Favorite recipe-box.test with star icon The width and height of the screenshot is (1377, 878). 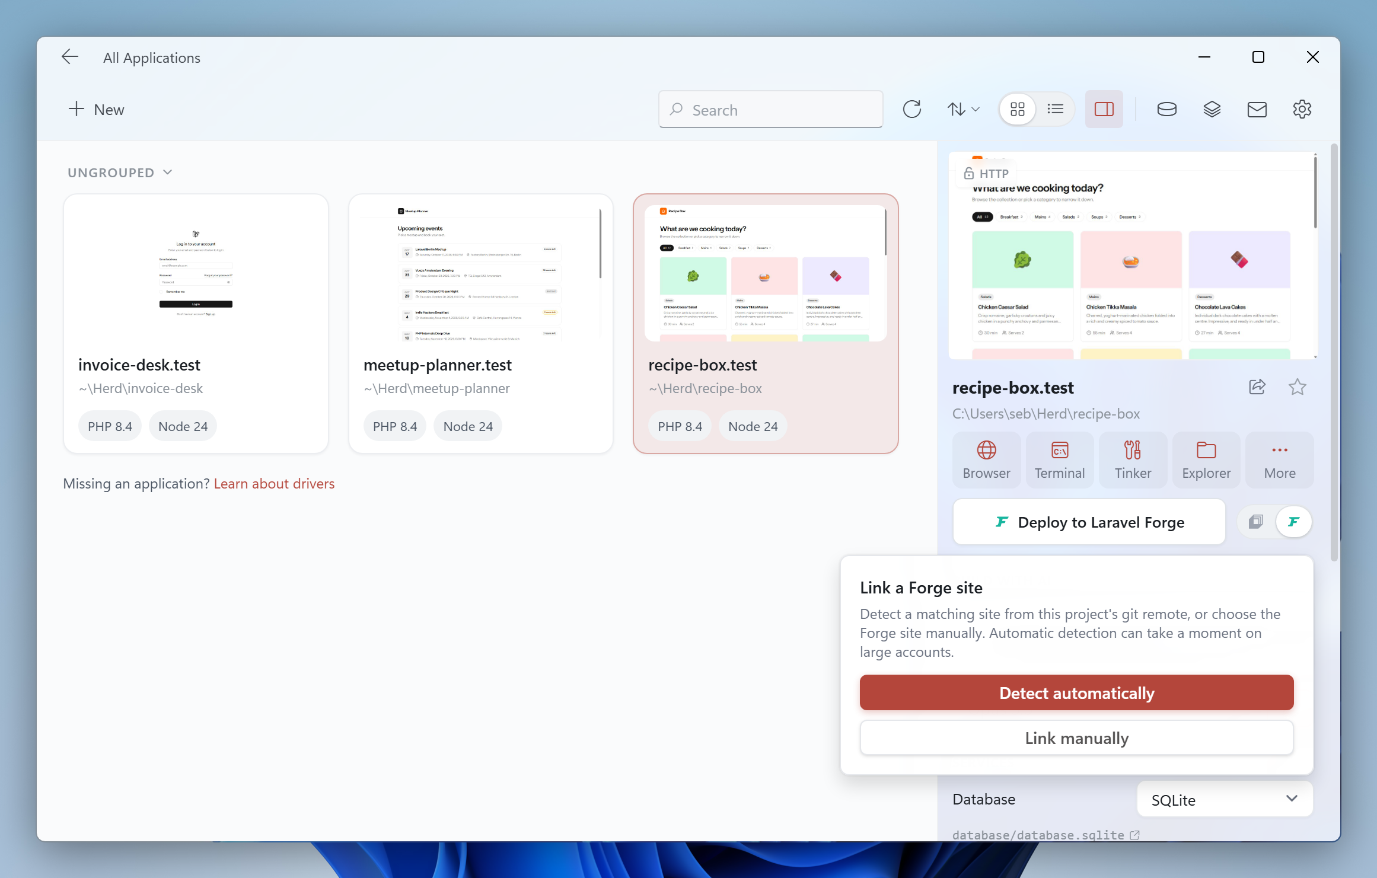[1298, 387]
